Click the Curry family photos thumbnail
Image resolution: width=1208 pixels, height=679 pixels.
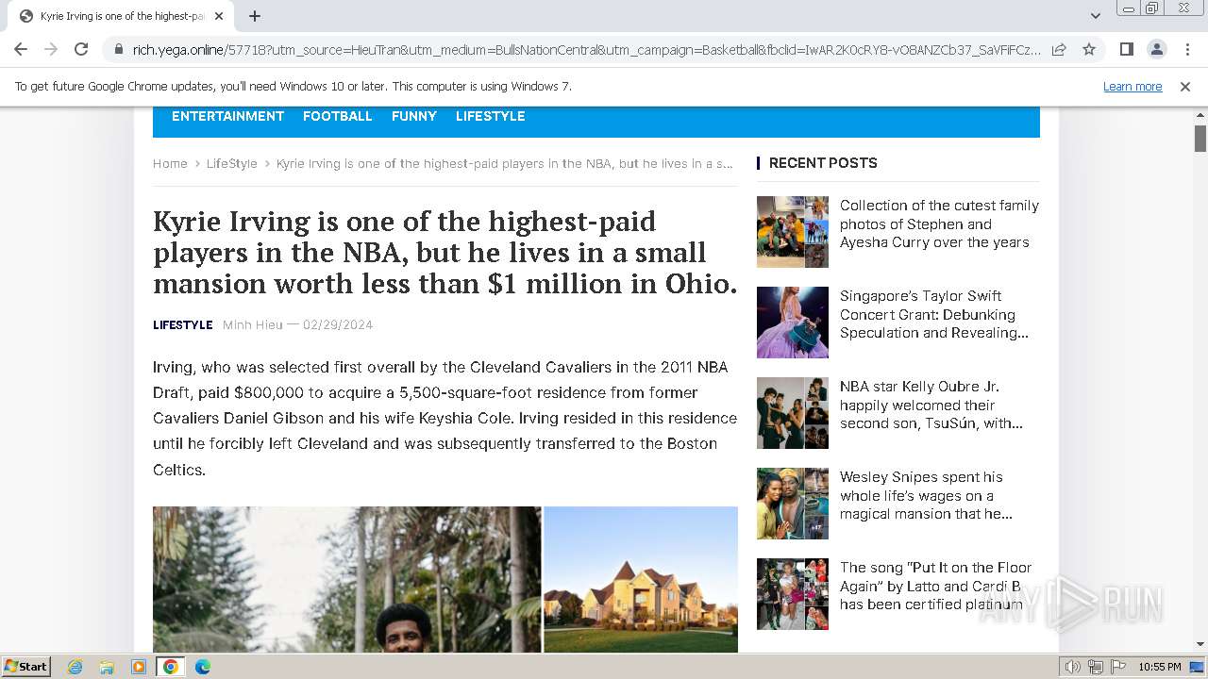[793, 232]
